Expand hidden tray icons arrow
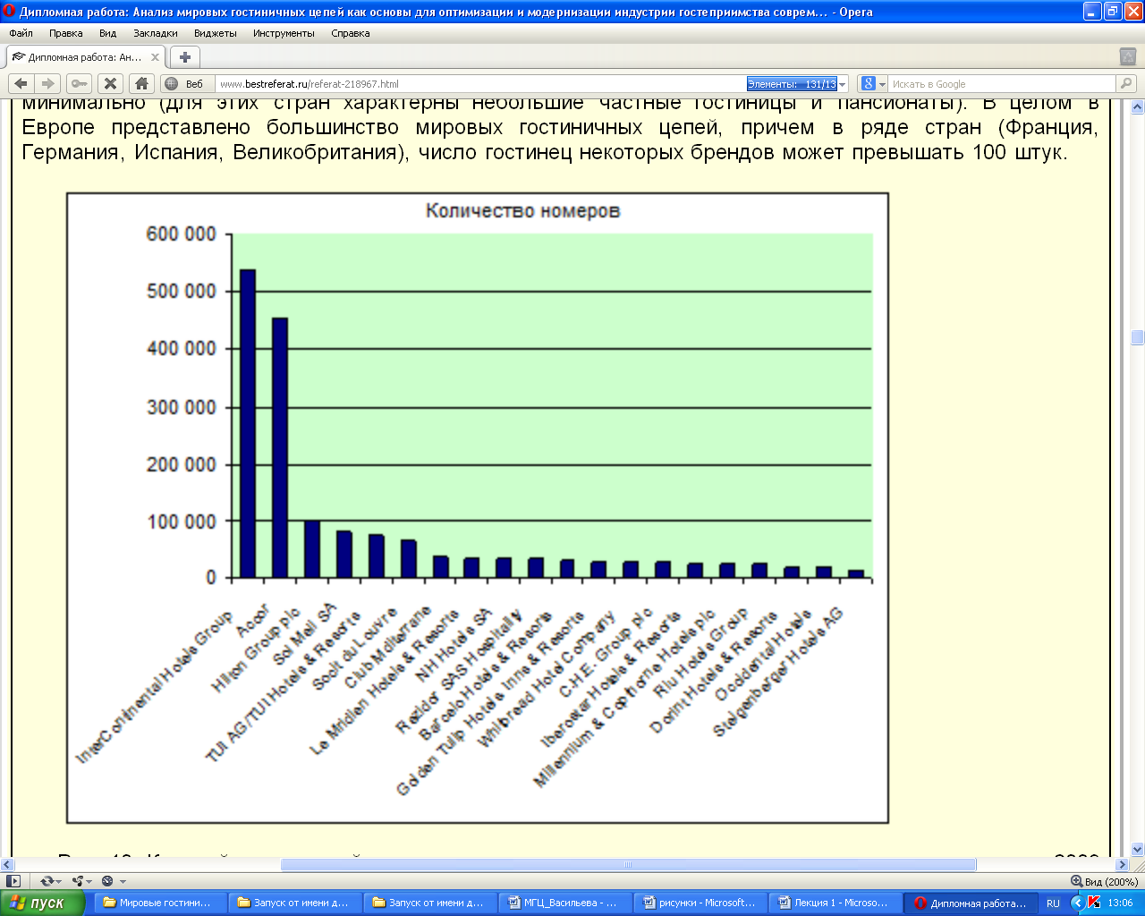1145x916 pixels. coord(1078,903)
